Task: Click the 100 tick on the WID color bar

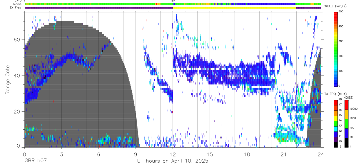Action: click(341, 71)
